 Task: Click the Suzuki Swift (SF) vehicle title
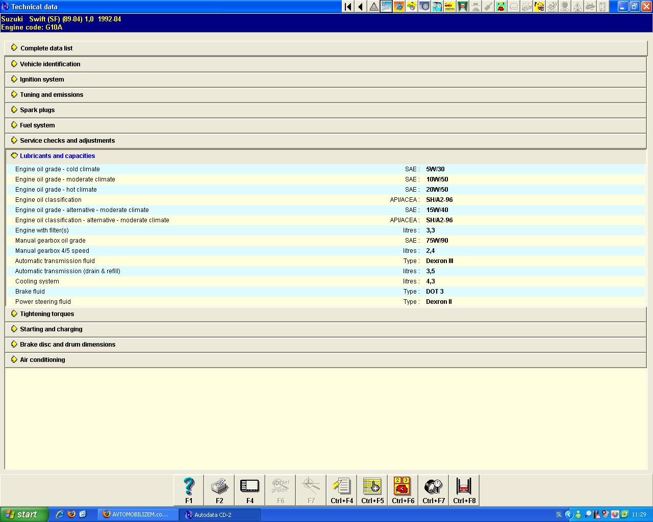click(x=61, y=19)
